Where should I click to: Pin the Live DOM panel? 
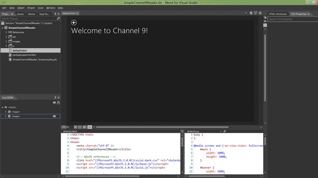coord(55,97)
